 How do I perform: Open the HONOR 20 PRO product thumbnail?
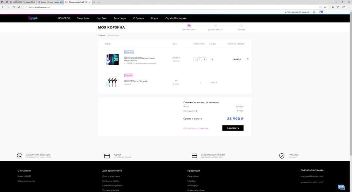point(113,59)
